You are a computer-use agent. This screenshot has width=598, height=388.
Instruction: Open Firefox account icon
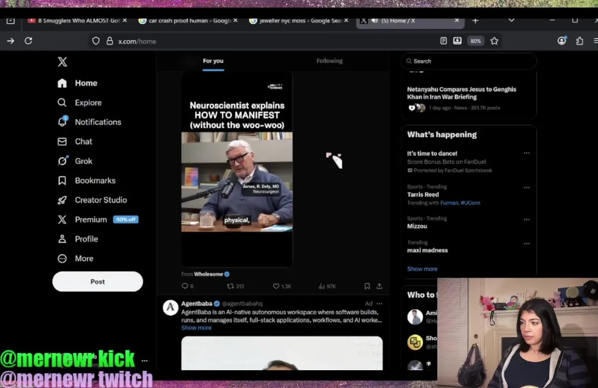(x=562, y=41)
